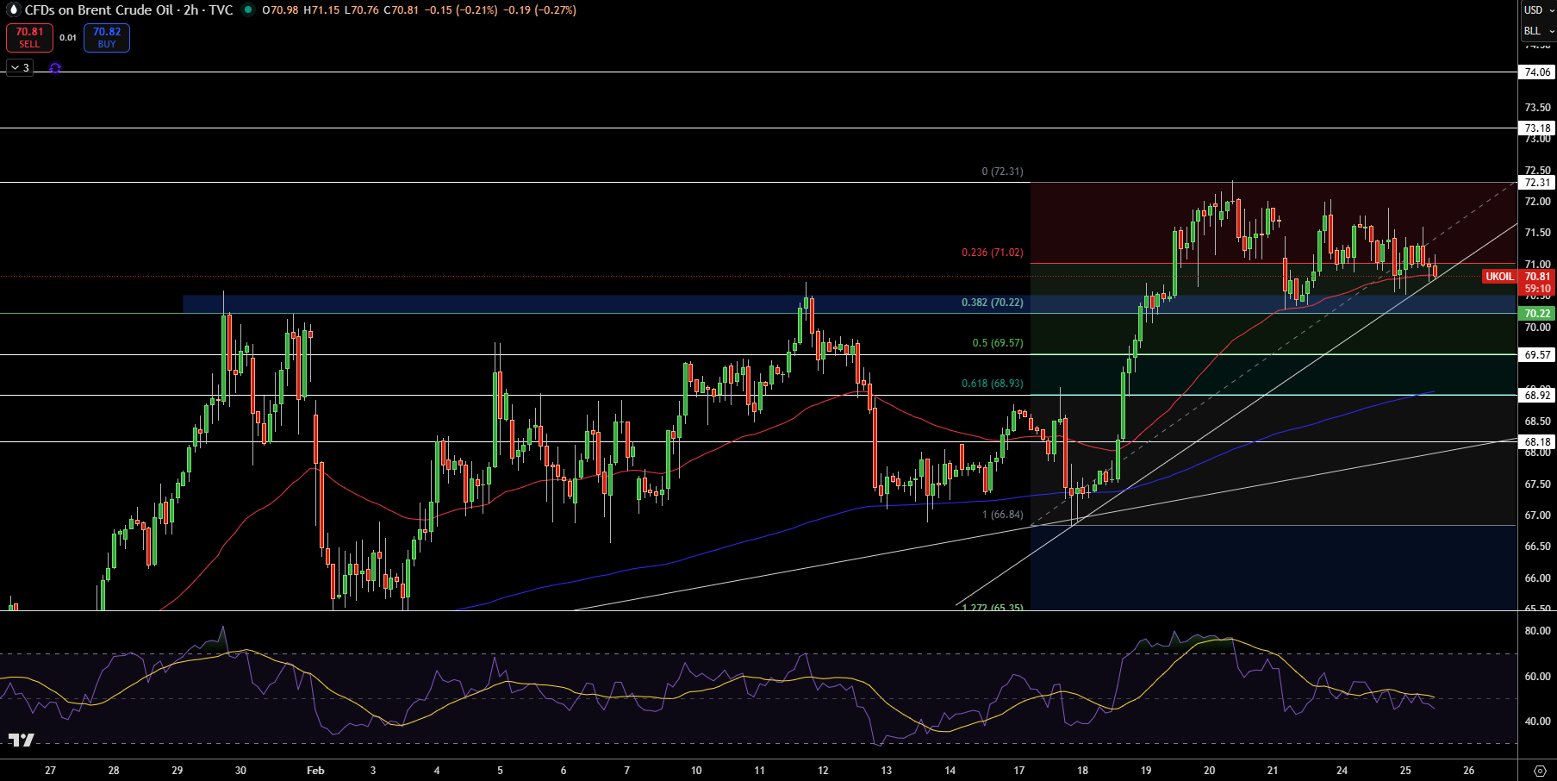
Task: Click the 1 (66.84) Fibonacci label
Action: tap(1003, 515)
